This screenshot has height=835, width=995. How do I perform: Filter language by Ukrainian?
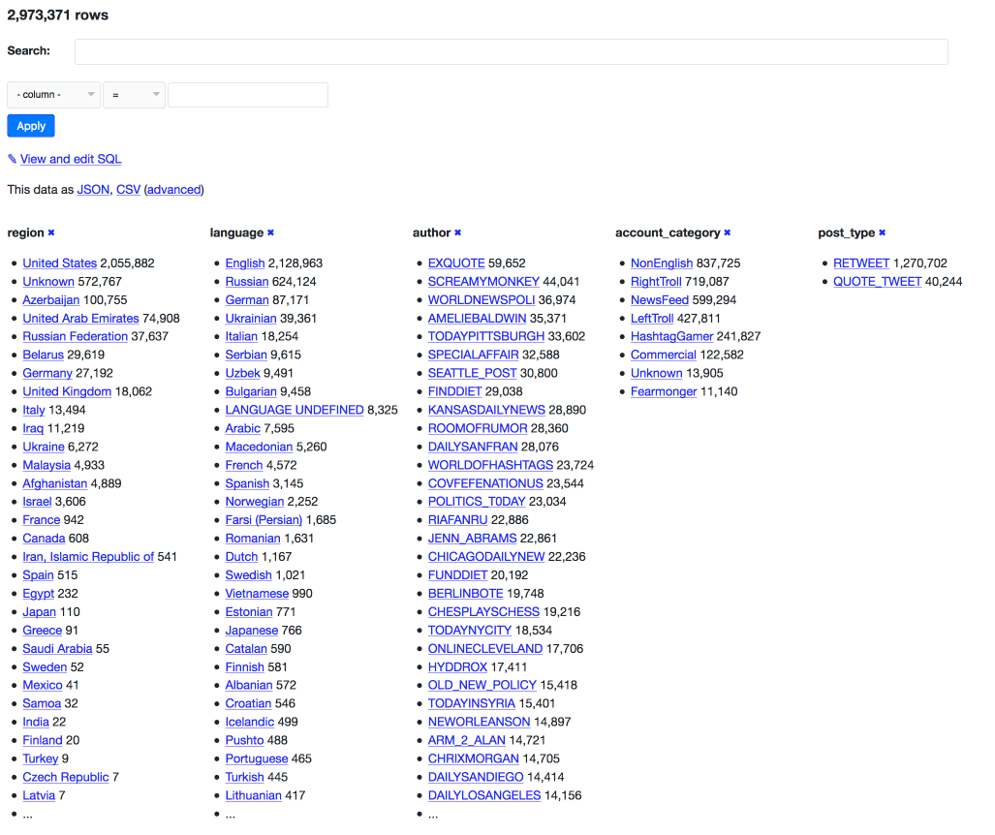tap(251, 319)
